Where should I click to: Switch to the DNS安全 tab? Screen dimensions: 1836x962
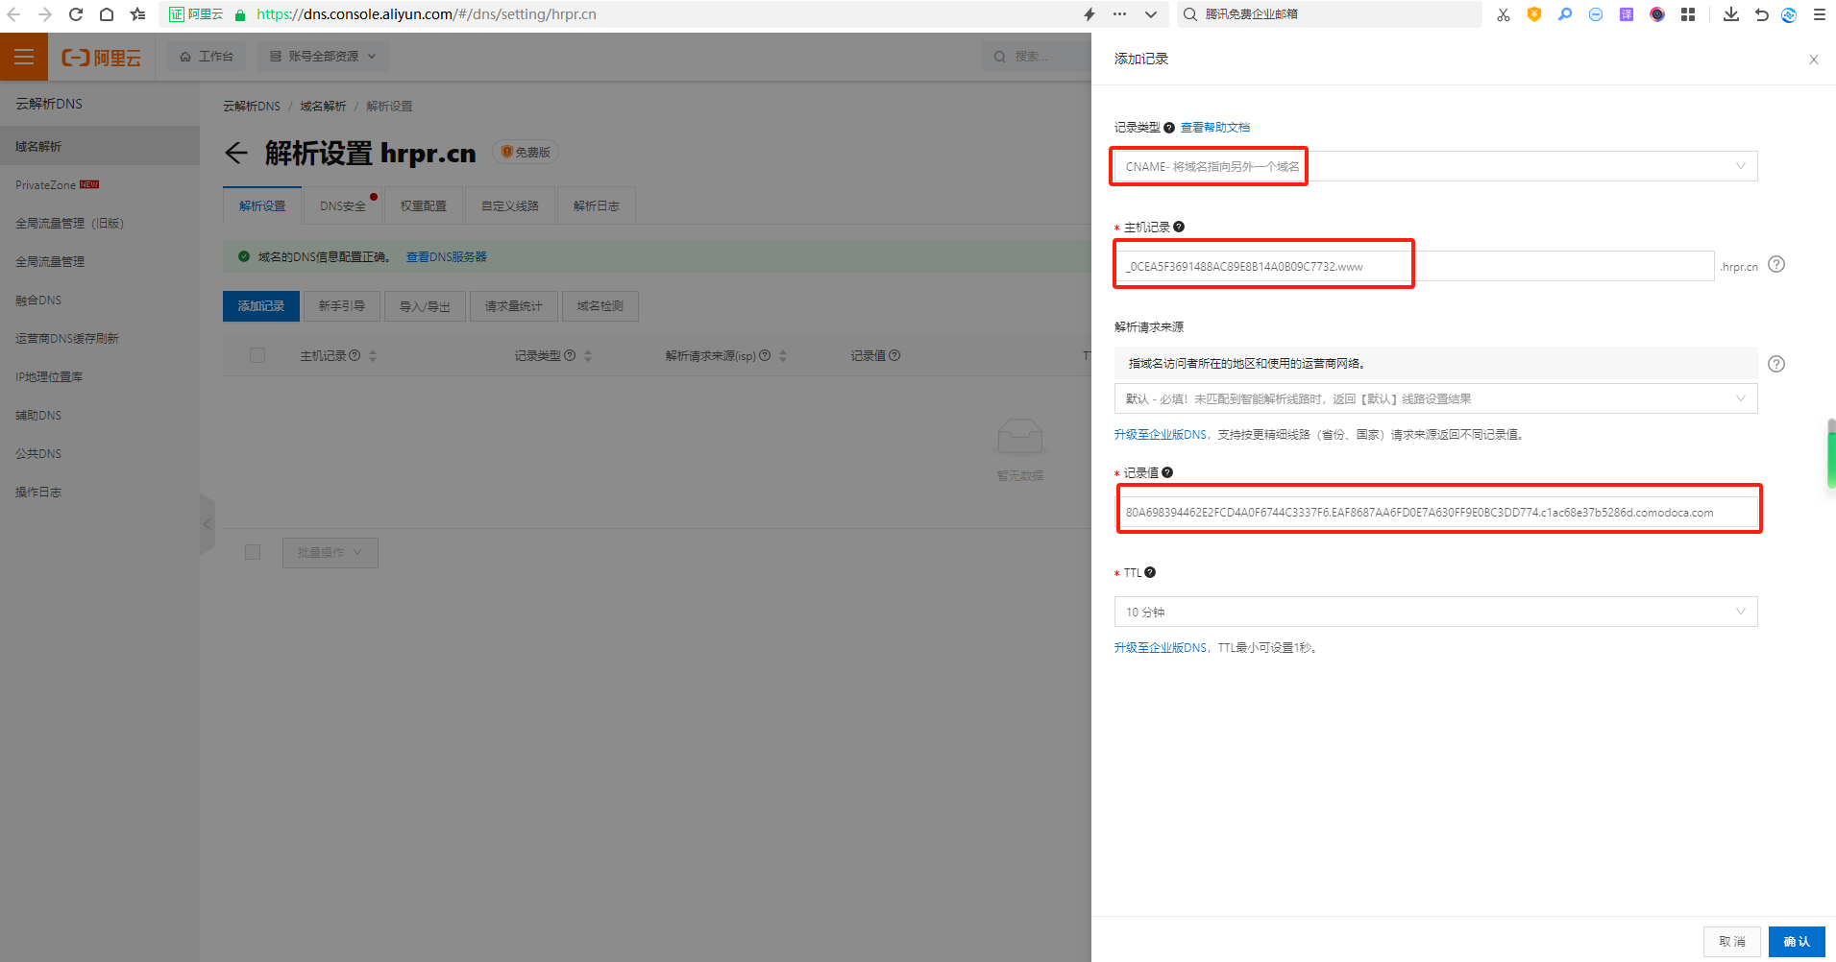tap(343, 206)
